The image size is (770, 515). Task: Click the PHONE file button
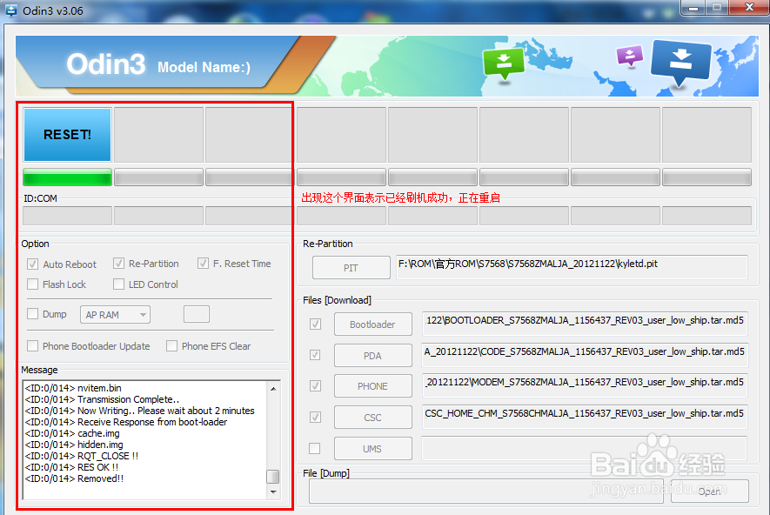[x=372, y=386]
